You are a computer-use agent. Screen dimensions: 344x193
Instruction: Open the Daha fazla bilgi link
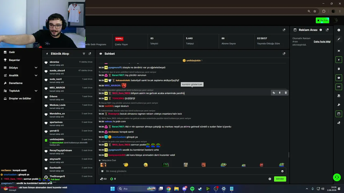[x=322, y=42]
